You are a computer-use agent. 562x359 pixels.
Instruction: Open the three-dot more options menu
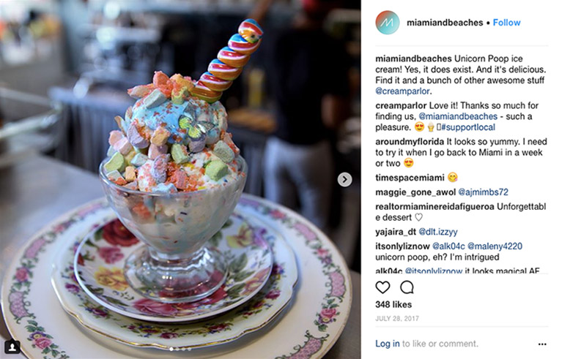(542, 344)
